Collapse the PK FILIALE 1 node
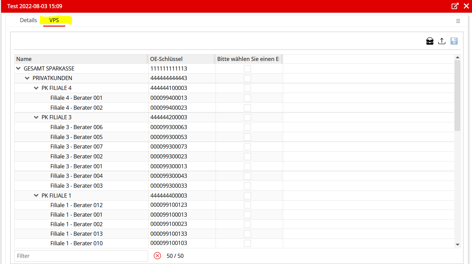 click(x=36, y=196)
